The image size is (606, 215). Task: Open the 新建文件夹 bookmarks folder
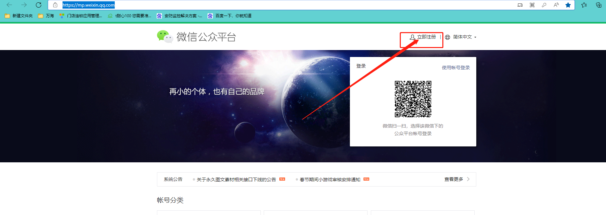tap(19, 16)
